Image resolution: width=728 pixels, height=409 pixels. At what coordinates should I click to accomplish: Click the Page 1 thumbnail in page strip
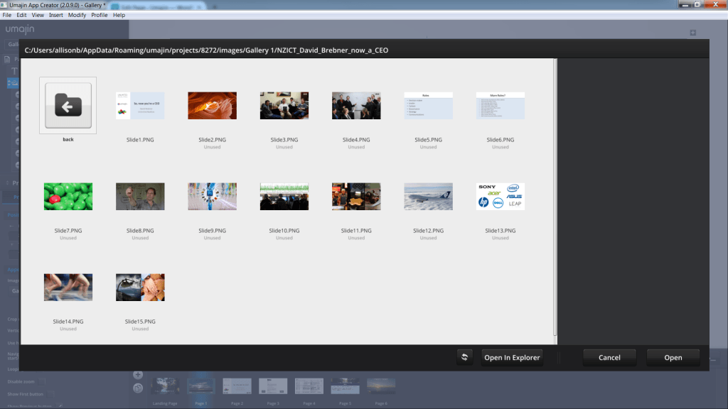[201, 386]
